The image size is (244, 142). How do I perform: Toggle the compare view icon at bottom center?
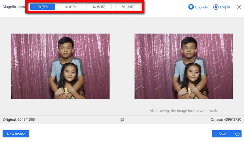pos(122,120)
